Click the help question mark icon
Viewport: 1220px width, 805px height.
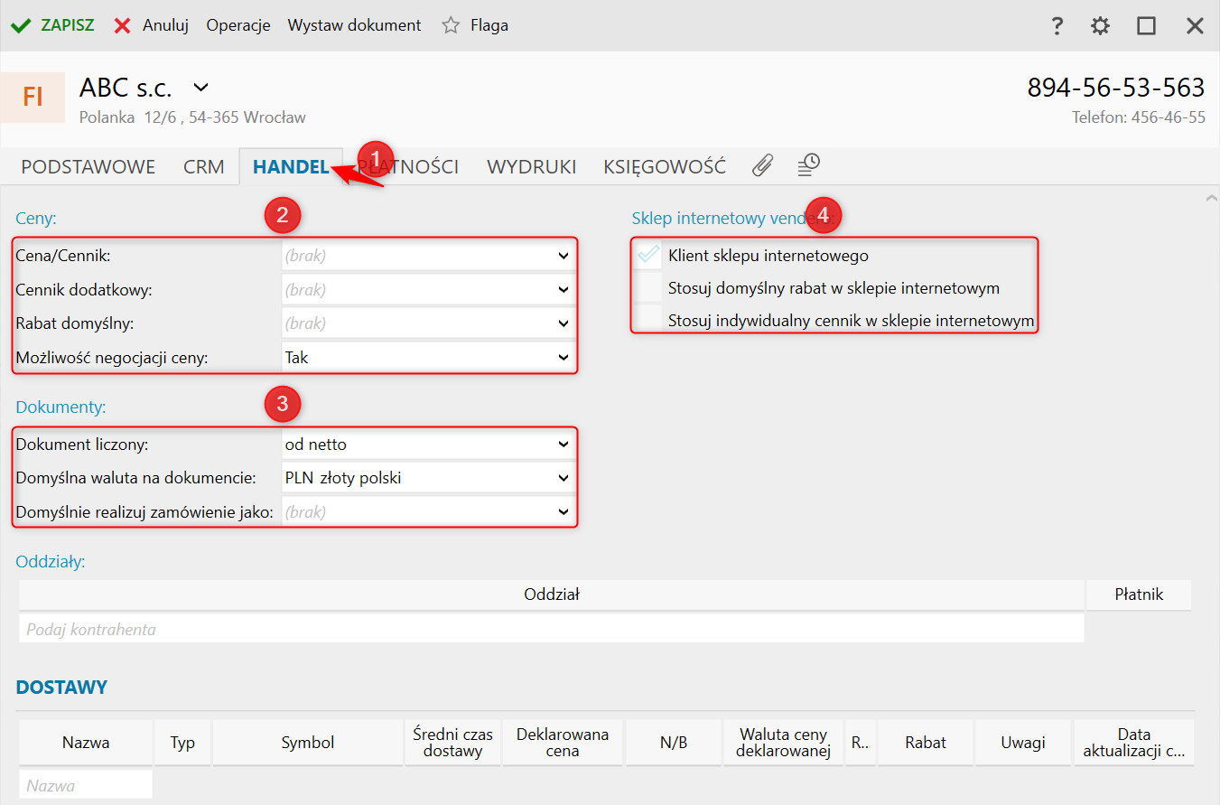(1057, 25)
